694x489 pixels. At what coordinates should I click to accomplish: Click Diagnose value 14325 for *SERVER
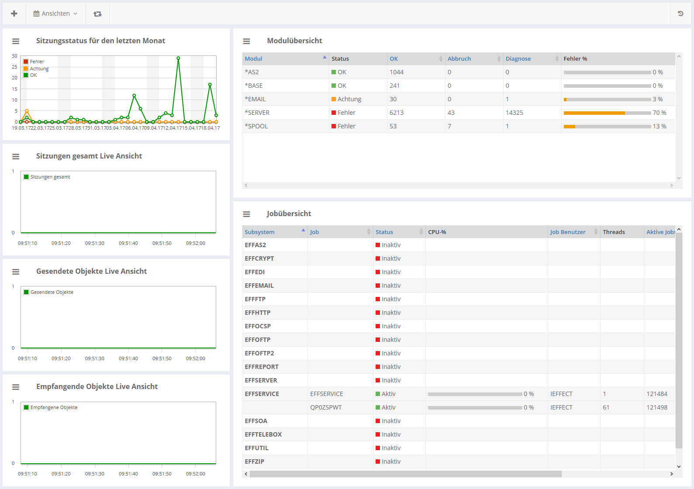[x=514, y=113]
